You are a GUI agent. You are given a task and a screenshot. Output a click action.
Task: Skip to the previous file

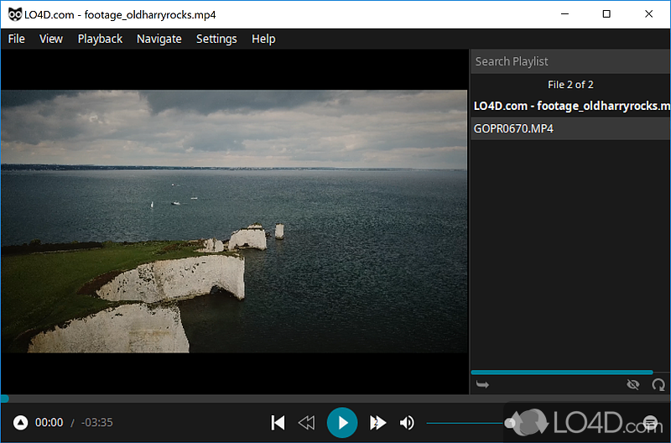coord(278,423)
